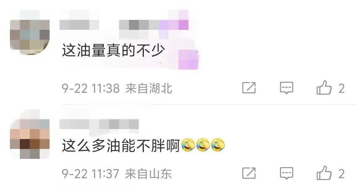The image size is (357, 189).
Task: Open replies via the 湖北 comment's speech bubble icon
Action: (x=286, y=88)
